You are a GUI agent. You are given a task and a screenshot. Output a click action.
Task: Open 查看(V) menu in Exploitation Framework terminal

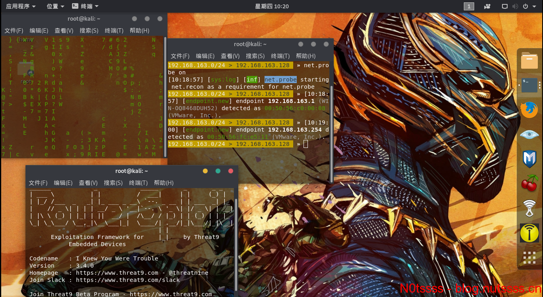(x=88, y=183)
